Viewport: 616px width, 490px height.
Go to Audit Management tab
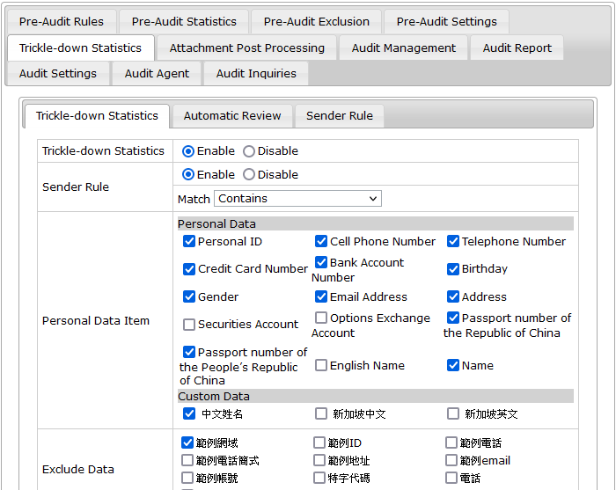point(403,48)
